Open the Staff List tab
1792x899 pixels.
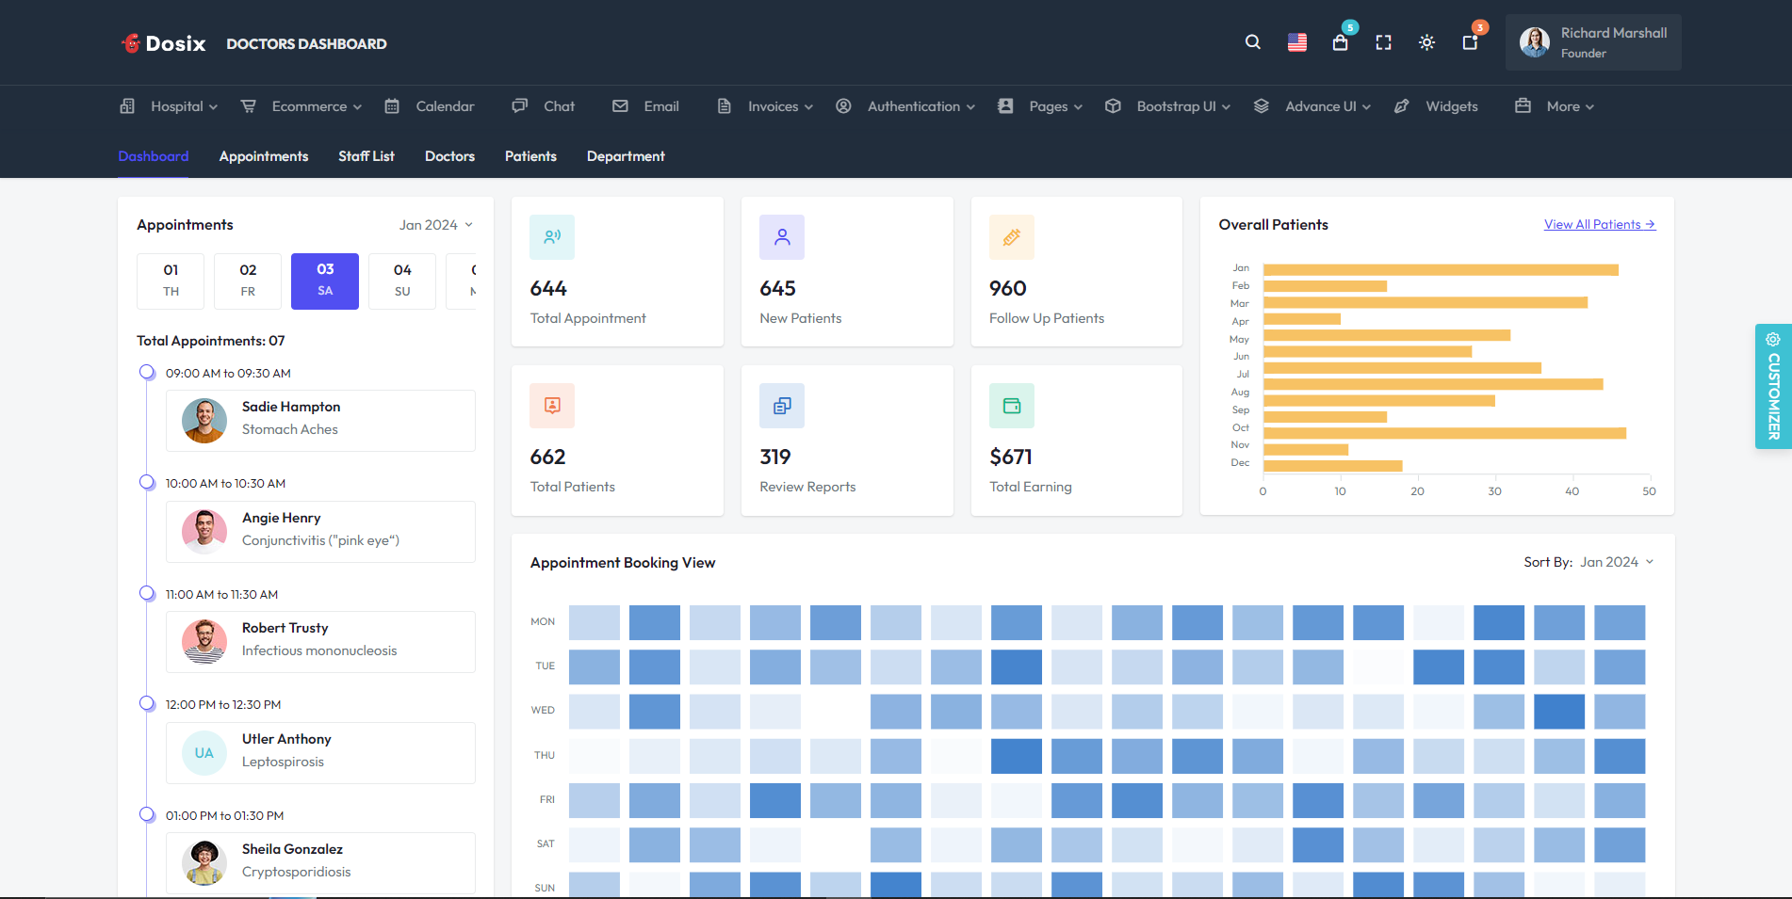coord(367,156)
